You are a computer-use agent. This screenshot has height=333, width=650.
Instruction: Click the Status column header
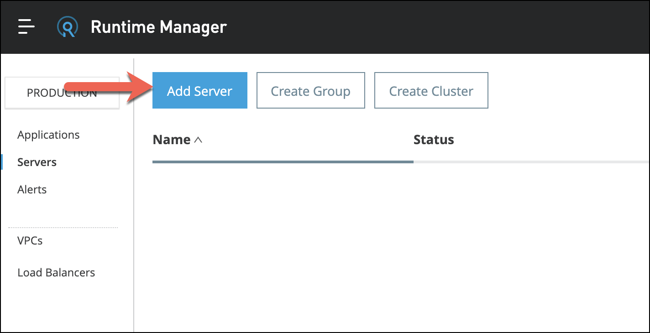(434, 140)
